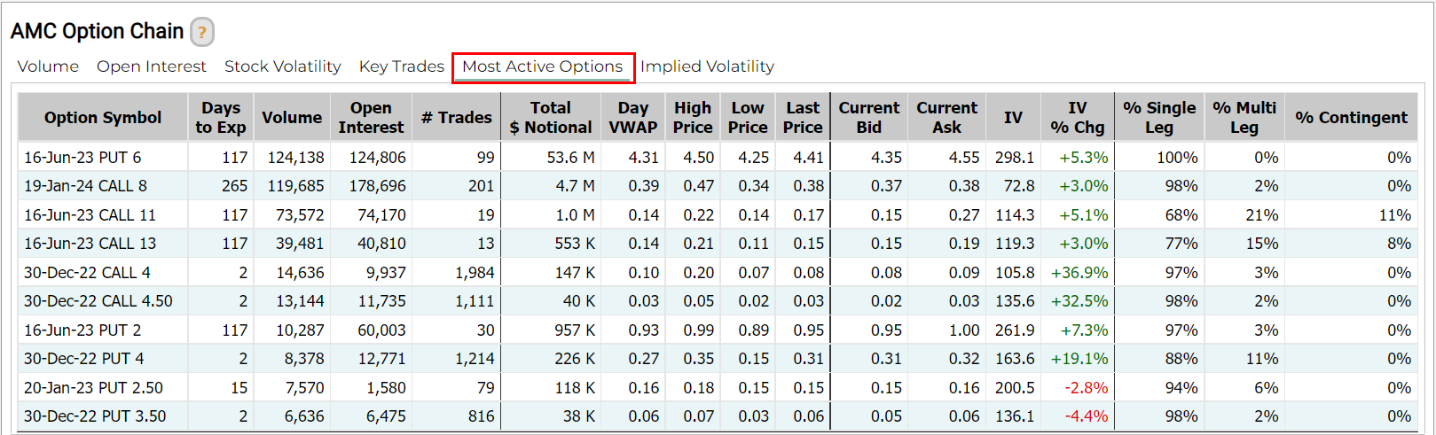Screen dimensions: 1436x435
Task: Click Total $ Notional column header
Action: coord(551,118)
